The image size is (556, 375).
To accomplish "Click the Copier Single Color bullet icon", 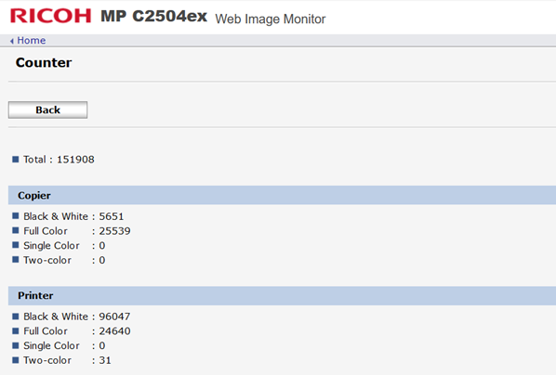I will point(15,245).
